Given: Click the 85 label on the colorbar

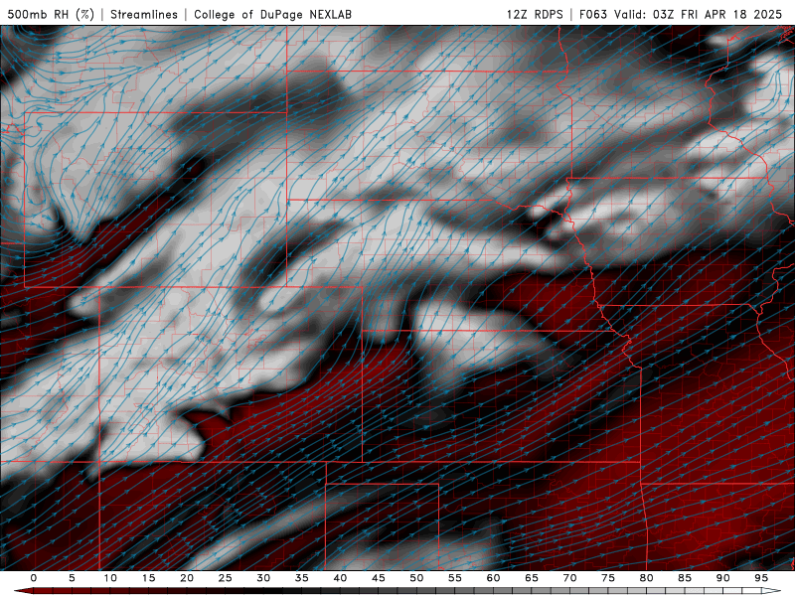Looking at the screenshot, I should [685, 578].
